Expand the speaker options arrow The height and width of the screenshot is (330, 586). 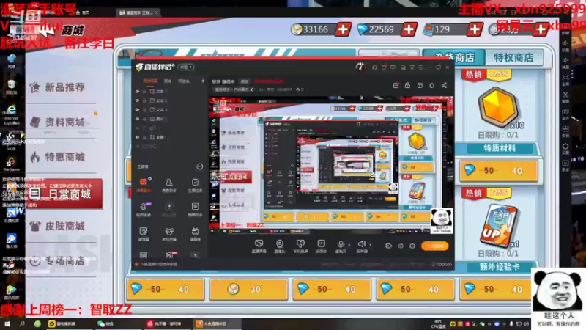coord(371,245)
